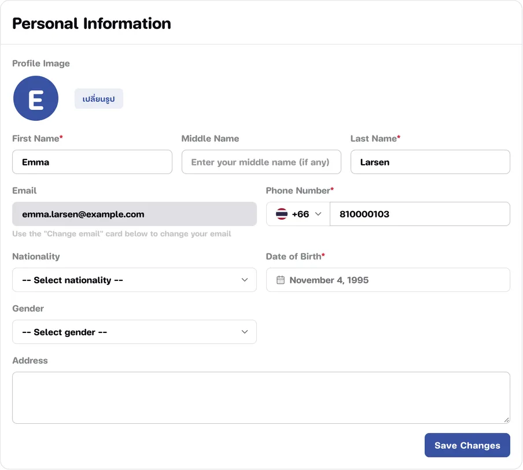This screenshot has height=470, width=523.
Task: Click the Date of Birth label
Action: [x=295, y=257]
